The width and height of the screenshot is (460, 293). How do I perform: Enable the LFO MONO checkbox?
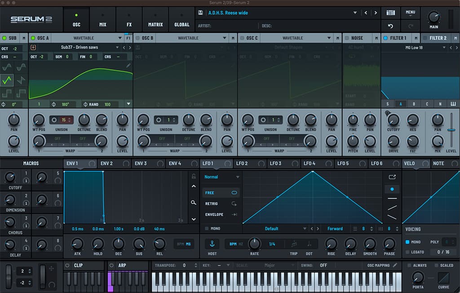207,228
